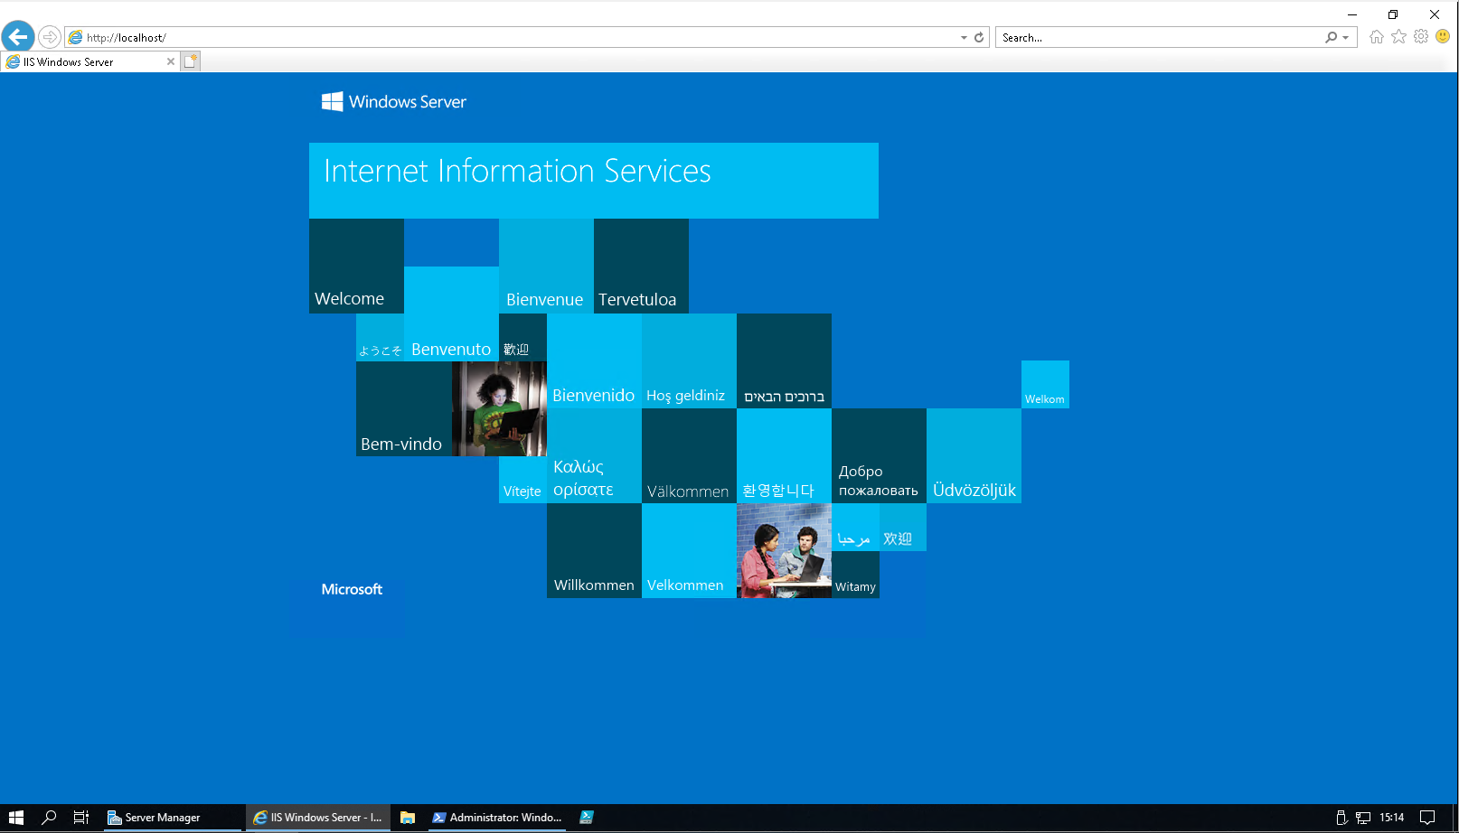Screen dimensions: 1459x833
Task: Click the Bem-vindo tile
Action: point(403,408)
